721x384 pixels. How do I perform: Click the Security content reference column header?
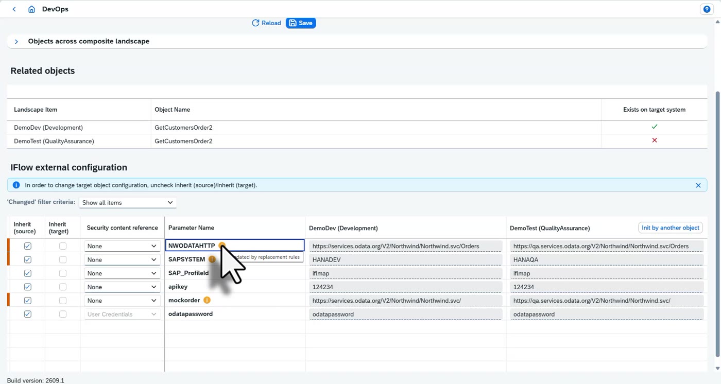122,228
